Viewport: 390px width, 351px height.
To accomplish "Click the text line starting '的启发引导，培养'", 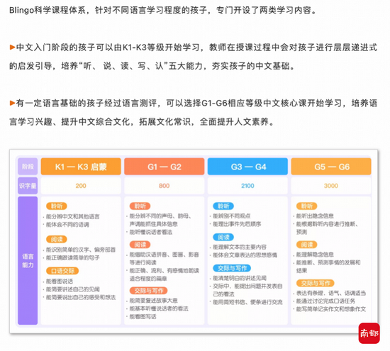I will pyautogui.click(x=152, y=66).
